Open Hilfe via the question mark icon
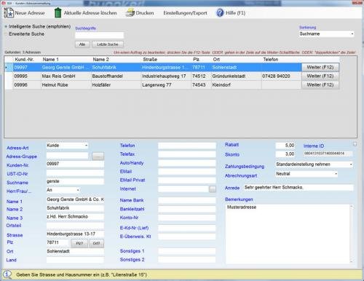This screenshot has width=364, height=281. tap(220, 12)
